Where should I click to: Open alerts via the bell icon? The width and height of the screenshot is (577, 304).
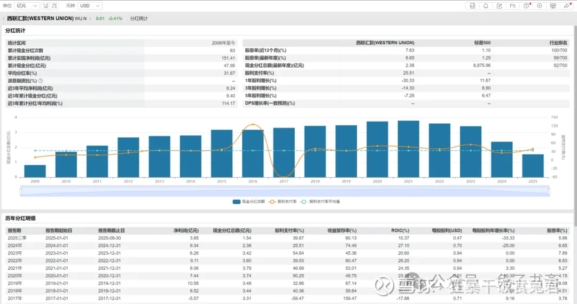486,5
